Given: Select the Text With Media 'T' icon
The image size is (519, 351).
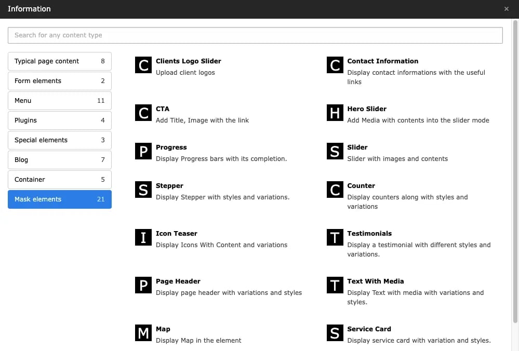Looking at the screenshot, I should (x=335, y=285).
